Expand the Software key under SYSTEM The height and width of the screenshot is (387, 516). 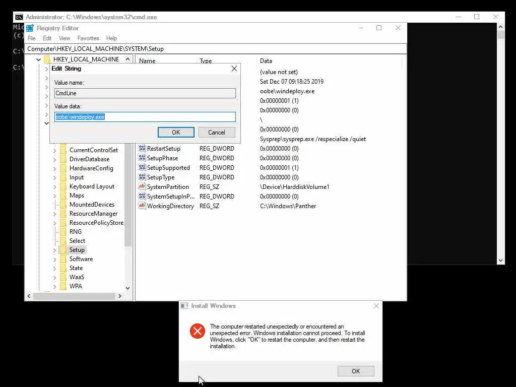pos(54,260)
